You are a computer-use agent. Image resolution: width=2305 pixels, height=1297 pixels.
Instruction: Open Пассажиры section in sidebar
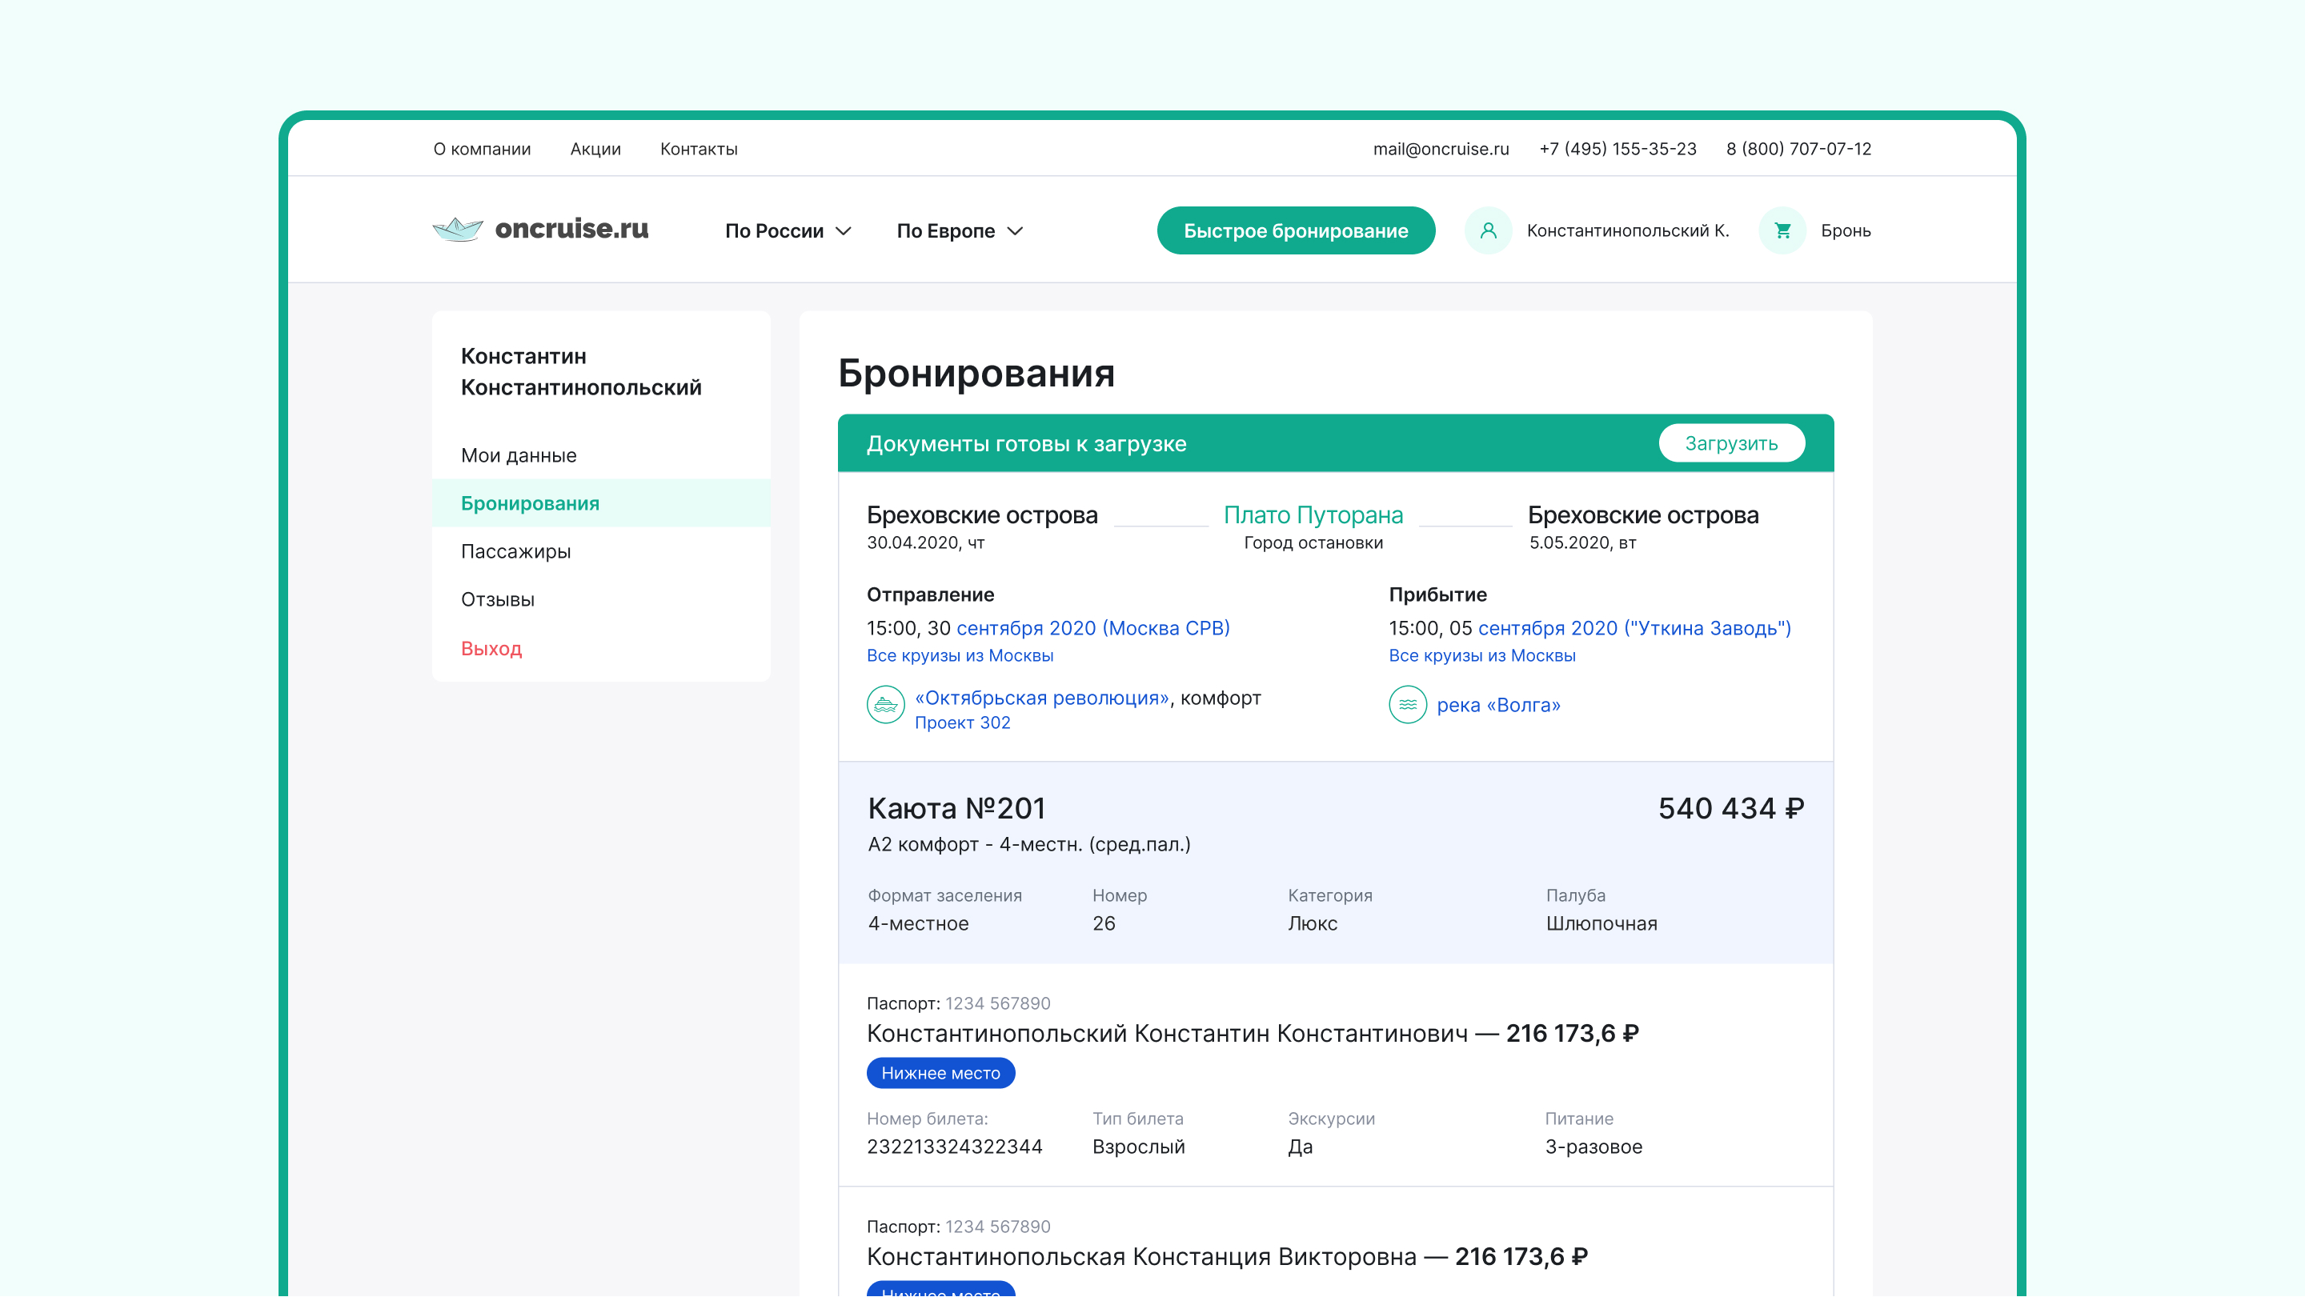[x=515, y=551]
